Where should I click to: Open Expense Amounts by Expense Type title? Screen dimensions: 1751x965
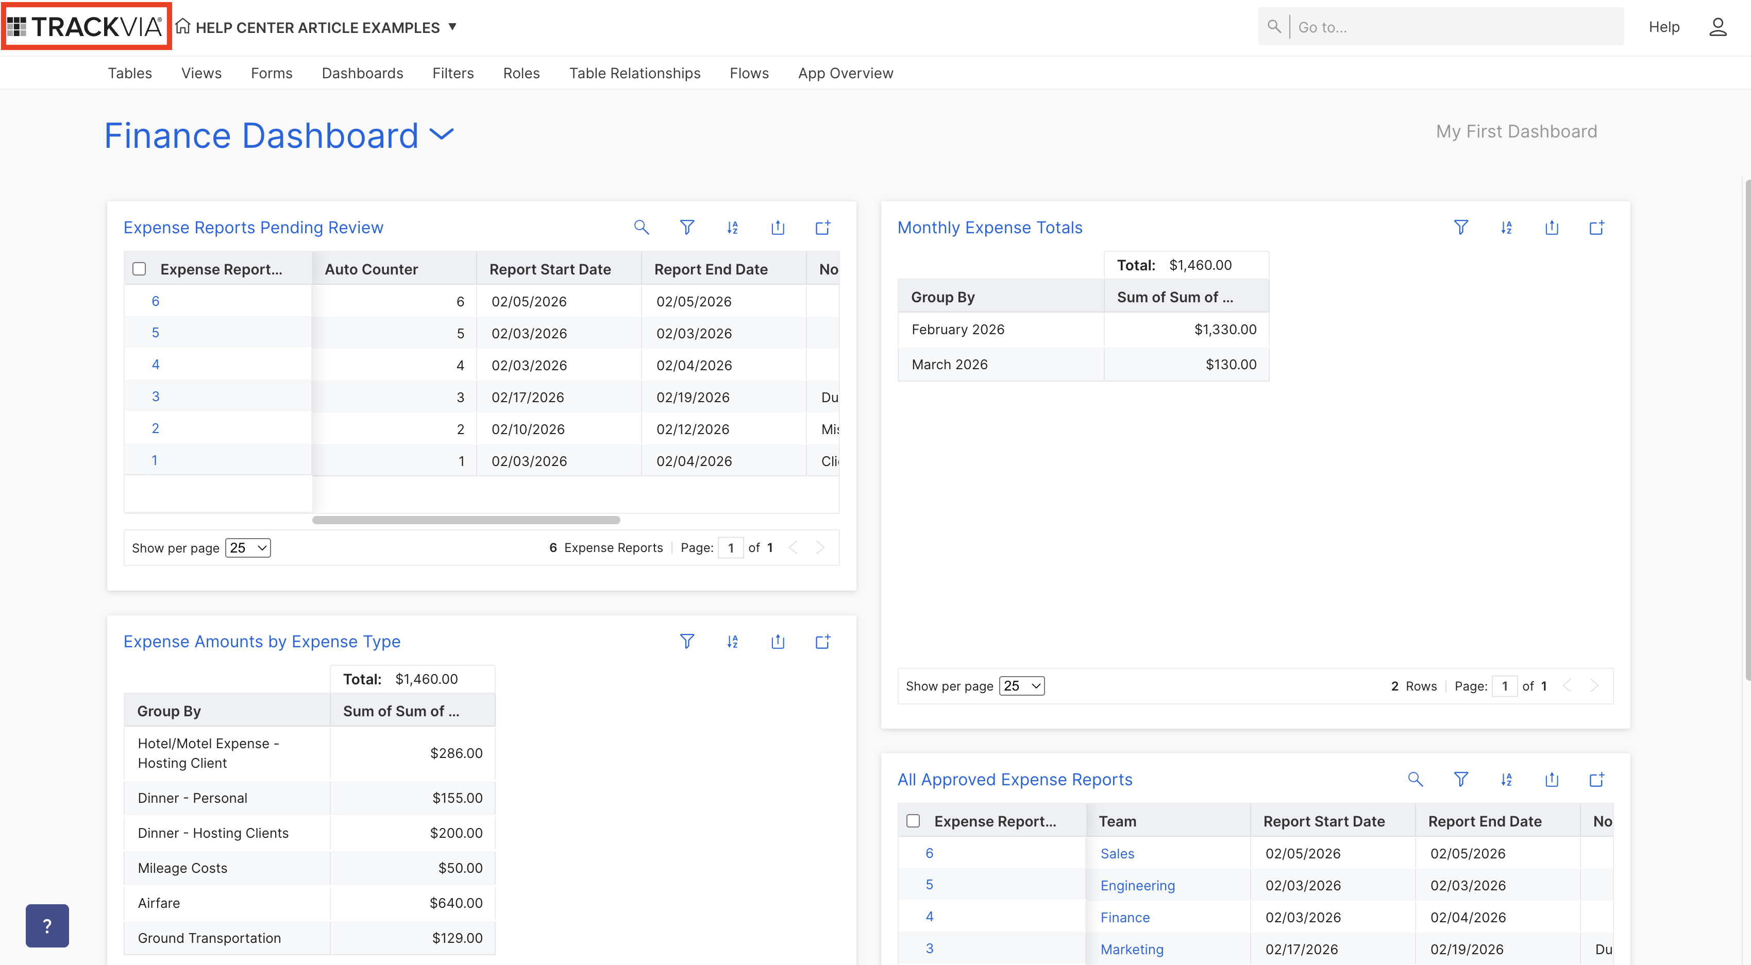pos(262,642)
